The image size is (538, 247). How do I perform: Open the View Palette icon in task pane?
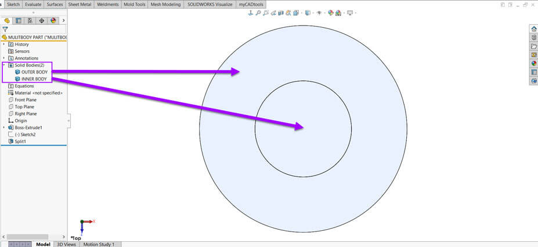click(533, 55)
